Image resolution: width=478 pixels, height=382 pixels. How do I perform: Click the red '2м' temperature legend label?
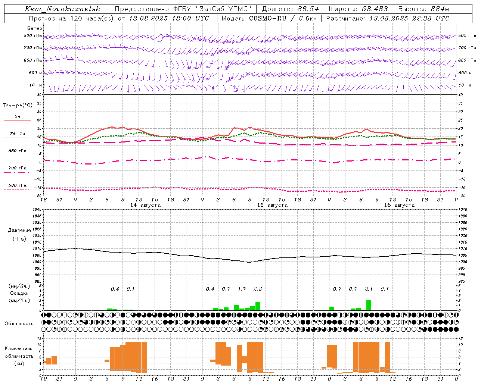[x=18, y=117]
